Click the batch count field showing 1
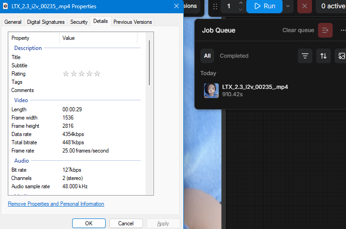This screenshot has width=346, height=229. (x=229, y=6)
